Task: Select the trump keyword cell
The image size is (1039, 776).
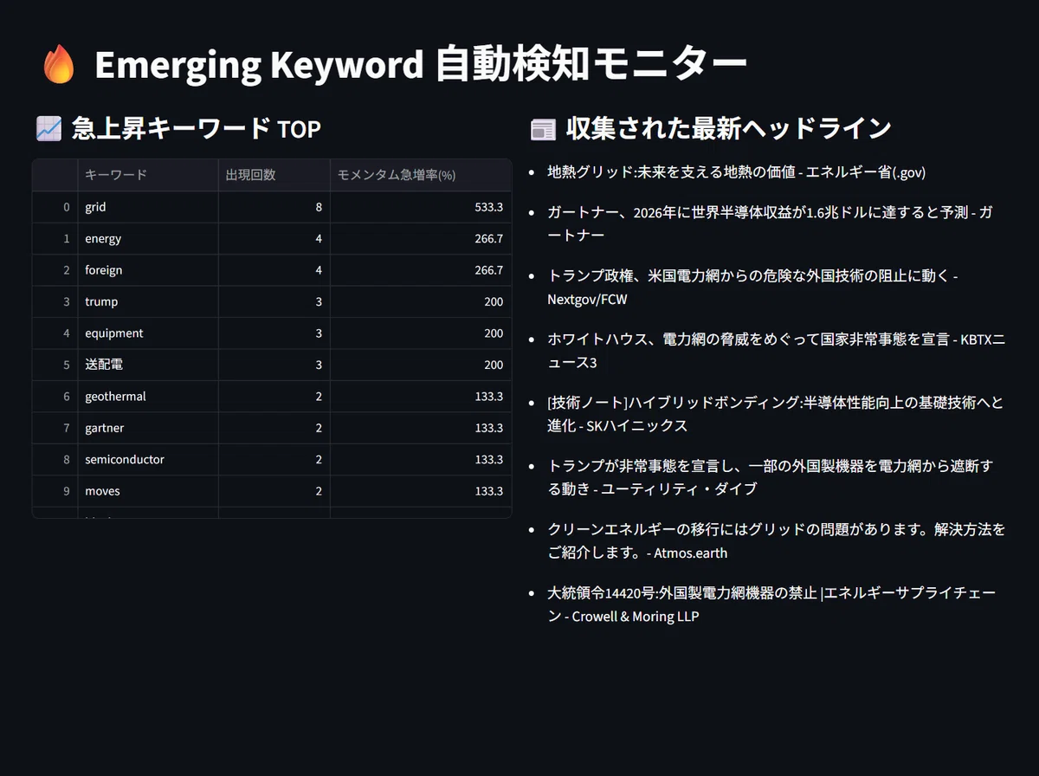Action: coord(148,301)
